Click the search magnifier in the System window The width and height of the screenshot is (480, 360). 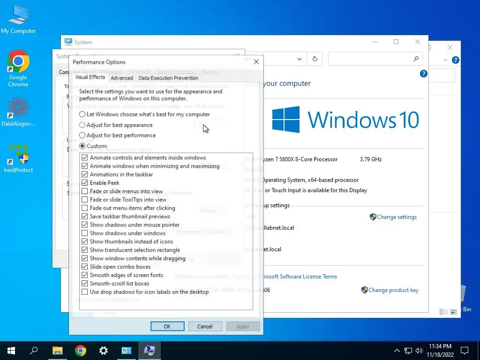pos(416,59)
